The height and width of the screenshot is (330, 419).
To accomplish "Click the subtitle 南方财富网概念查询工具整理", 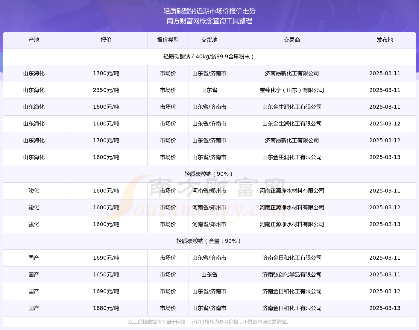I will (209, 21).
